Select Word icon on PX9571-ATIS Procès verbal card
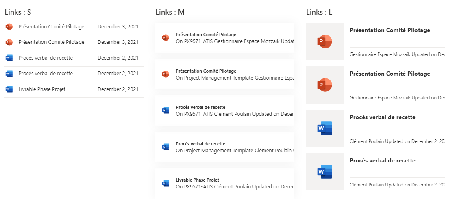Viewport: 457px width, 199px height. click(x=165, y=110)
